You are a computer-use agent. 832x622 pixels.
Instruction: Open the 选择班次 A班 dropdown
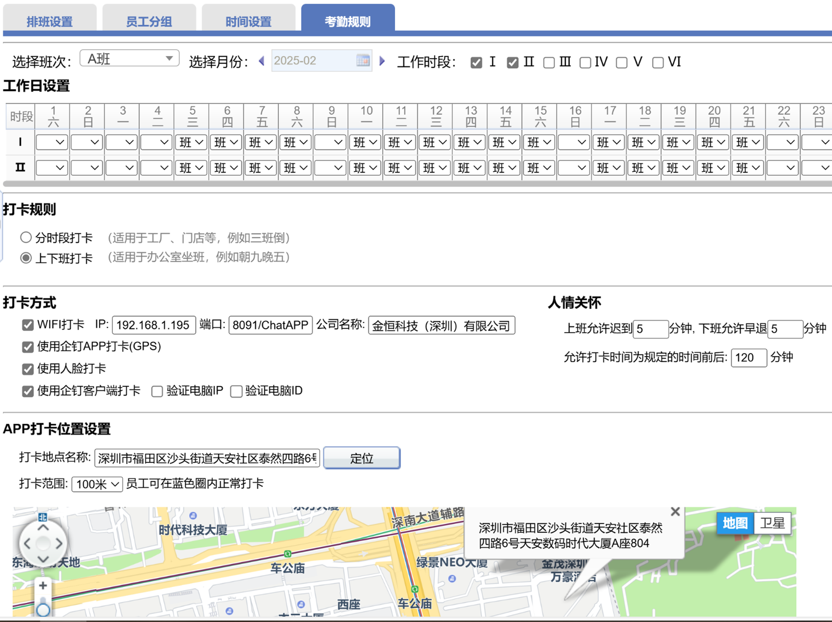coord(129,59)
